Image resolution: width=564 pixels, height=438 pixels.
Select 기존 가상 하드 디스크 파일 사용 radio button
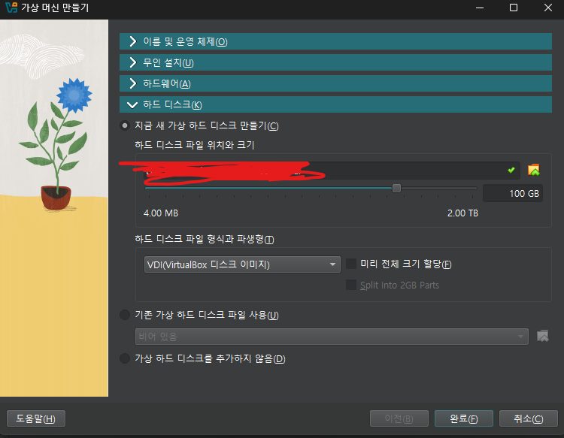pos(125,315)
